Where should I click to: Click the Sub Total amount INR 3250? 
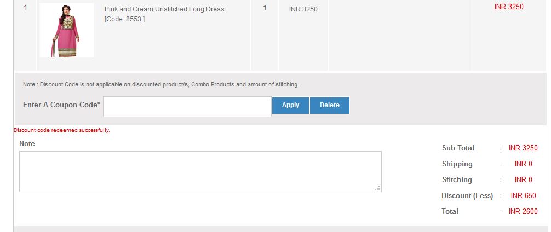point(523,148)
